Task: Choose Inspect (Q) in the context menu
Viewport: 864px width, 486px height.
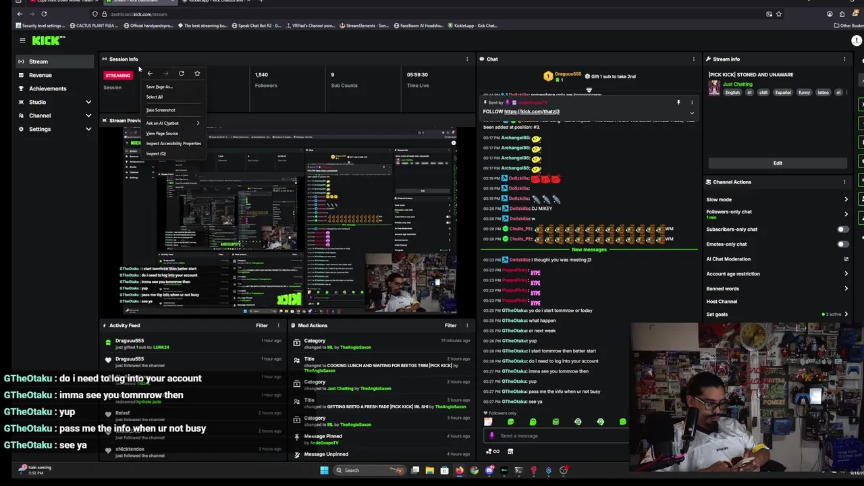Action: pyautogui.click(x=173, y=153)
